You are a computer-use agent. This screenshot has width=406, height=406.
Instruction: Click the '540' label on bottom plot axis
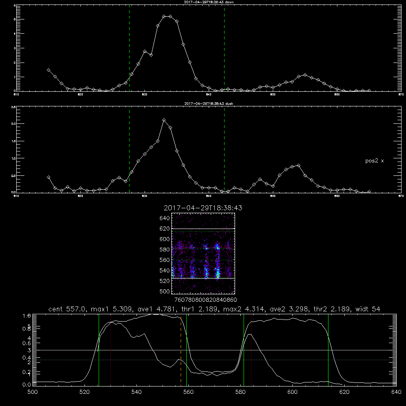point(136,392)
